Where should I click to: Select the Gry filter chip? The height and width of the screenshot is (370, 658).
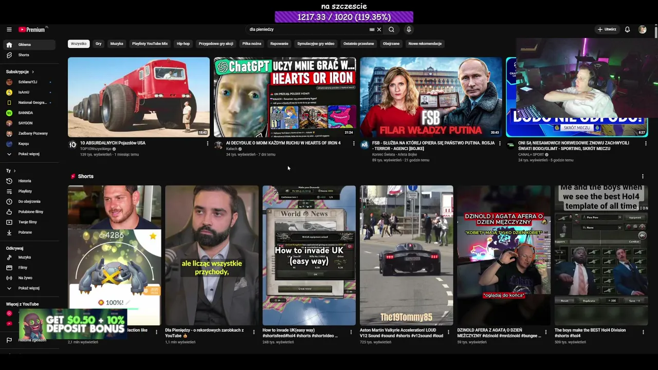98,44
